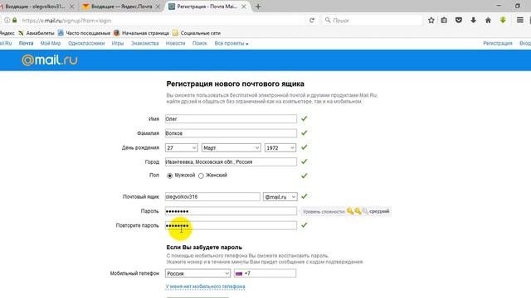The image size is (531, 298).
Task: Click the Регистрация link at top right
Action: tap(498, 43)
